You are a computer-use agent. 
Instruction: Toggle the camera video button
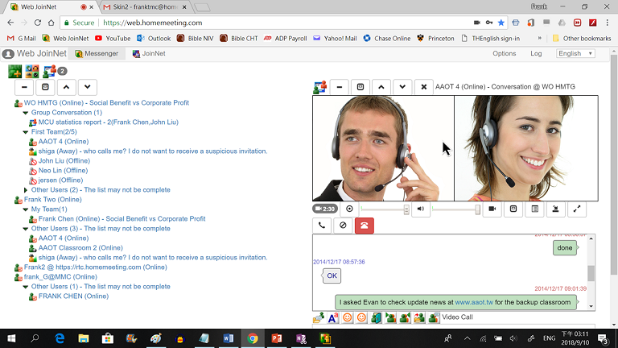pyautogui.click(x=493, y=209)
